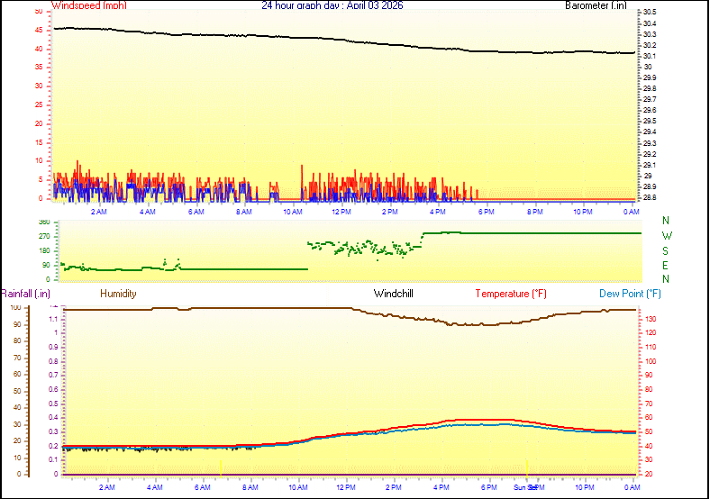Click the Windchill legend label
Image resolution: width=719 pixels, height=499 pixels.
[394, 294]
